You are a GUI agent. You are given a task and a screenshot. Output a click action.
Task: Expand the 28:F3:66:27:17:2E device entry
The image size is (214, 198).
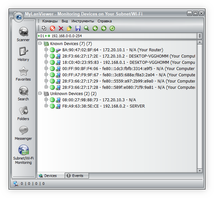(x=46, y=56)
